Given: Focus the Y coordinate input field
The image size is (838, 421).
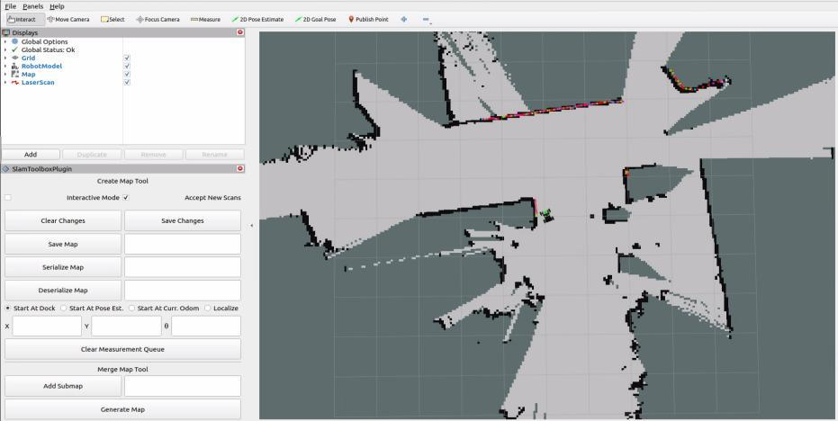Looking at the screenshot, I should pos(127,326).
